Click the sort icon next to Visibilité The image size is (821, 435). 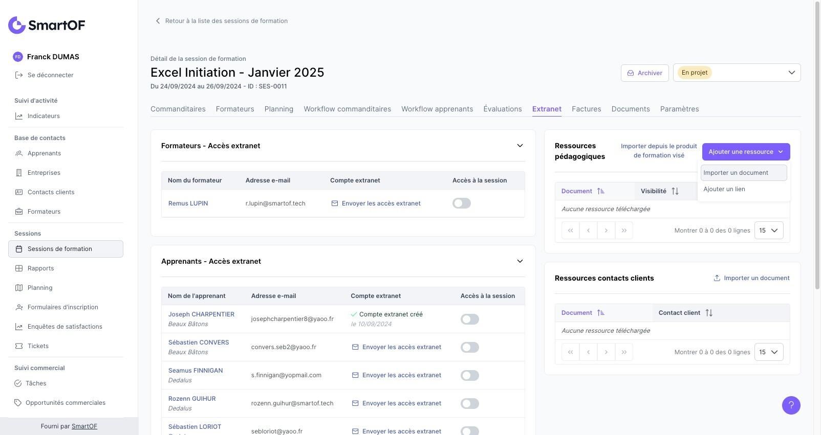coord(675,191)
